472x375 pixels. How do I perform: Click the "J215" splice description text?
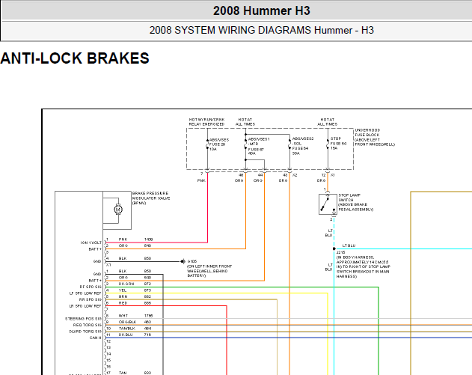pyautogui.click(x=364, y=264)
